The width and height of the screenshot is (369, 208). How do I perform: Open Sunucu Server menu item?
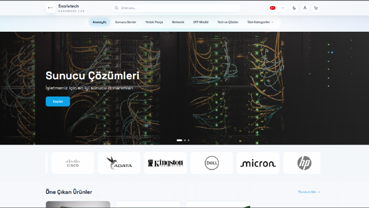126,22
